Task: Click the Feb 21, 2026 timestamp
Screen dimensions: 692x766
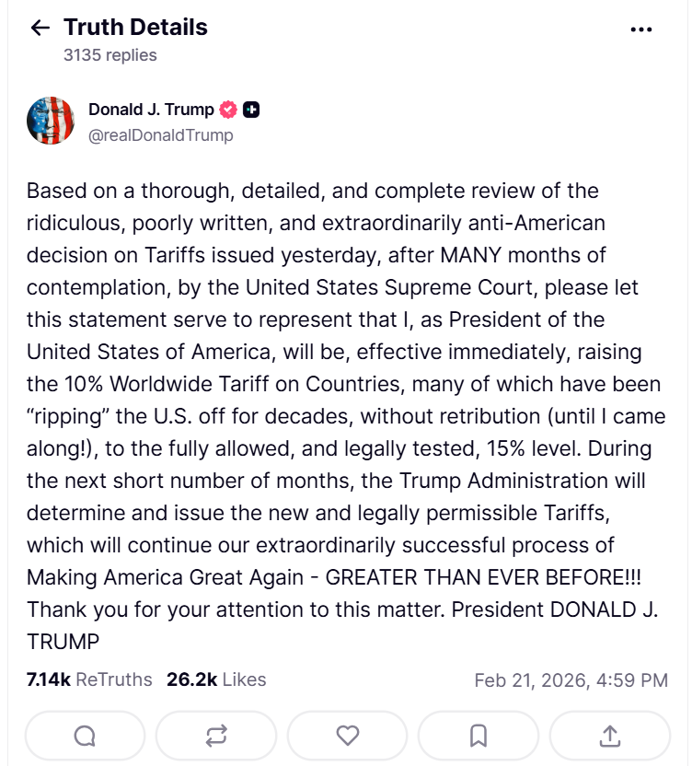Action: tap(571, 680)
